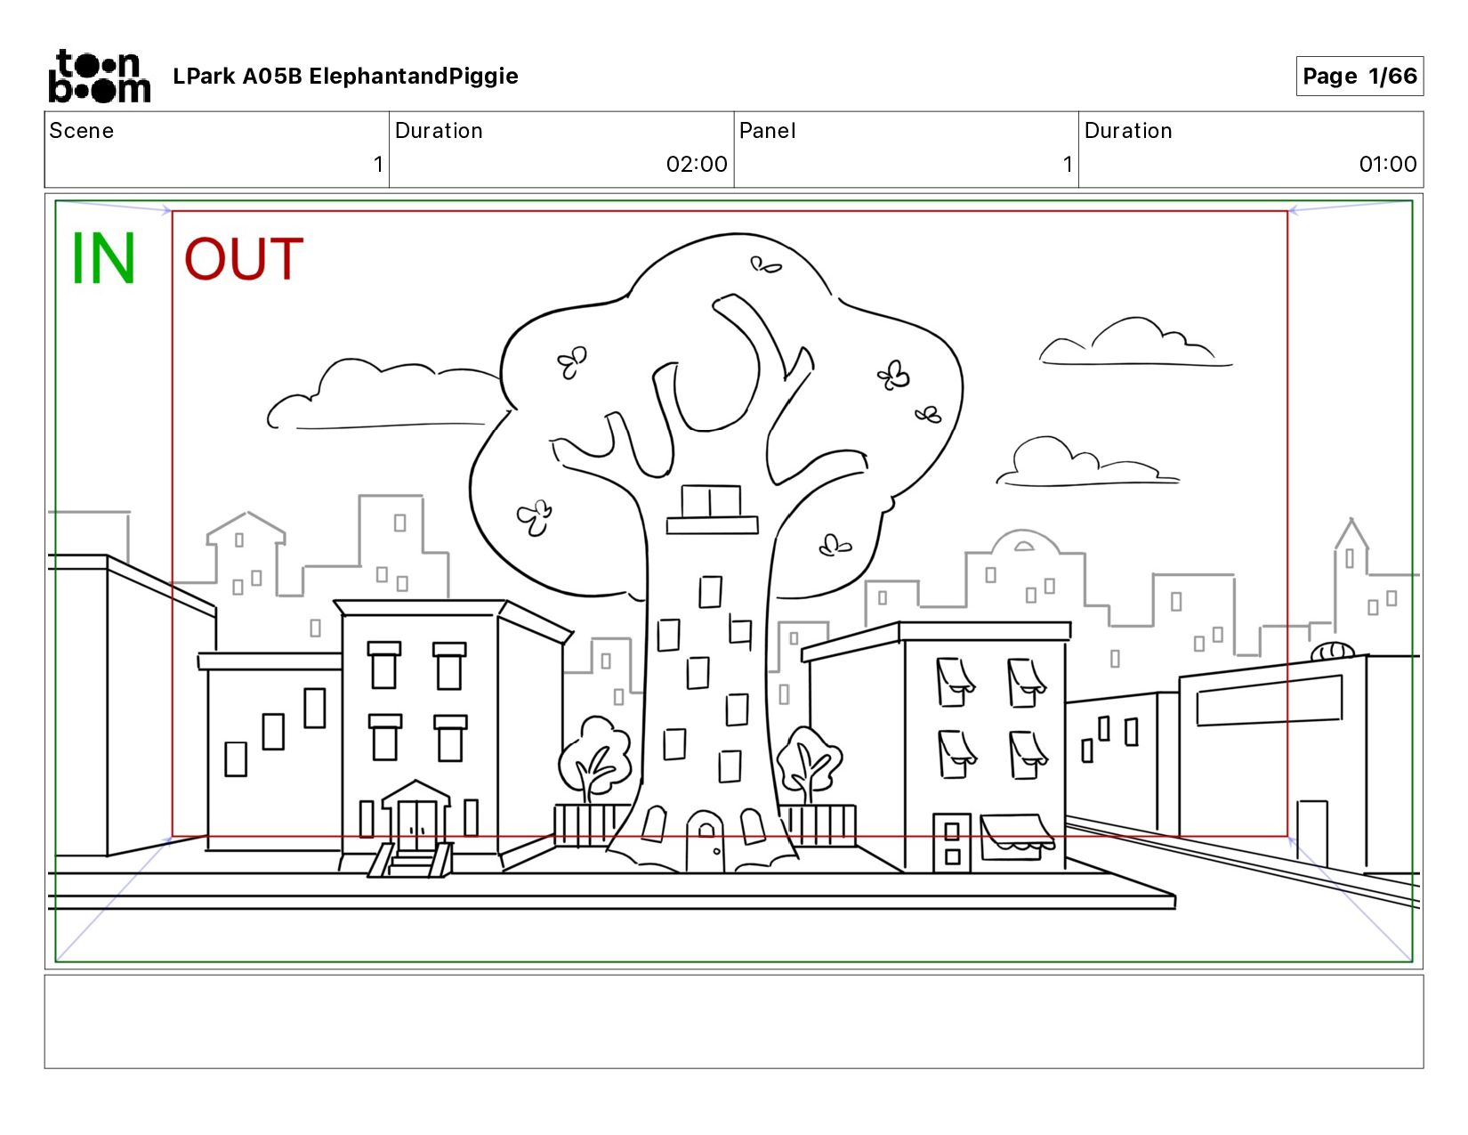Viewport: 1468px width, 1135px height.
Task: Click the 'Panel' header label
Action: (767, 131)
